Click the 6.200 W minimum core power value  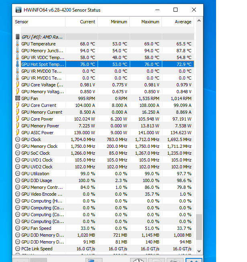(x=119, y=119)
